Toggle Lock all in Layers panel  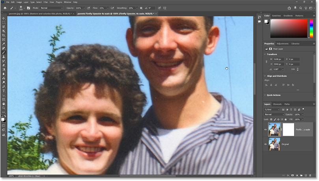[x=285, y=119]
